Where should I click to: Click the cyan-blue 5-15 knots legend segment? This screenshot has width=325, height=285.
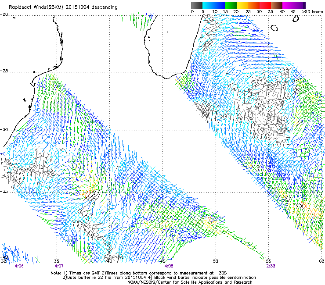[214, 5]
